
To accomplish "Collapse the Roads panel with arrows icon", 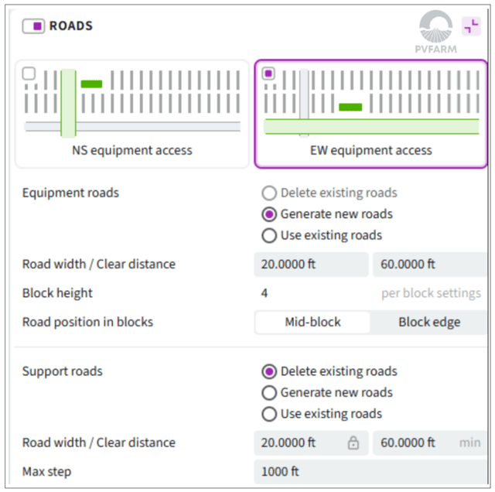I will [471, 26].
